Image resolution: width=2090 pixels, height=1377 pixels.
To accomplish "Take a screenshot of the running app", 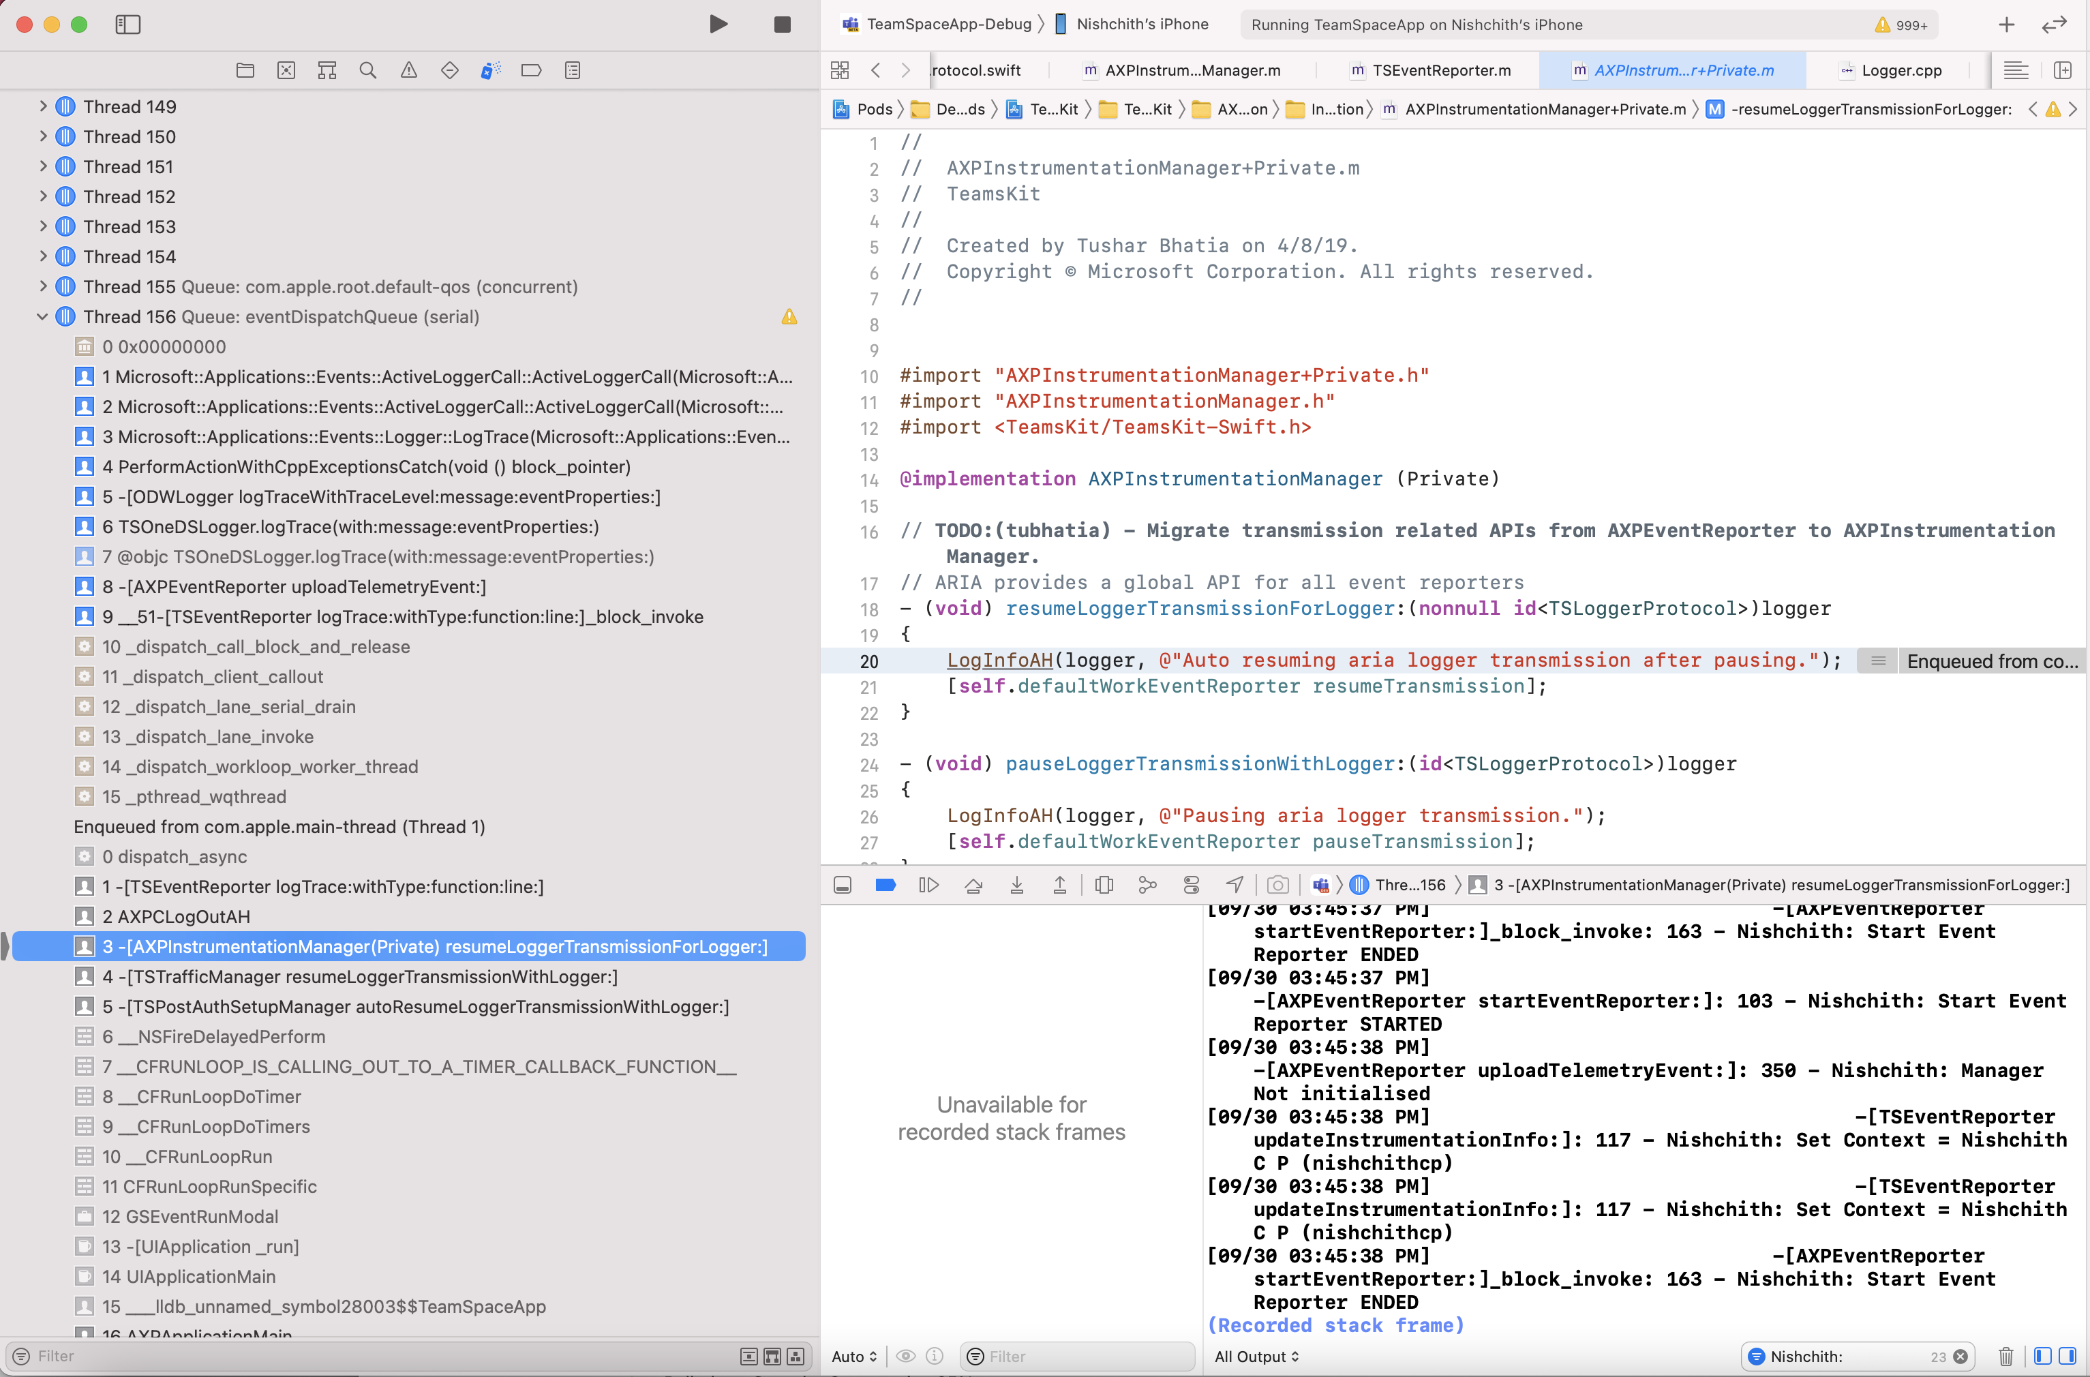I will [1277, 884].
